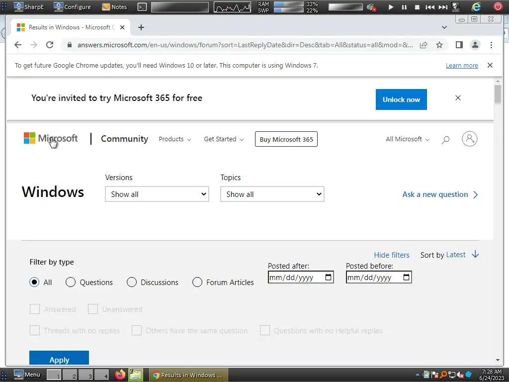Click the address bar URL

click(245, 45)
